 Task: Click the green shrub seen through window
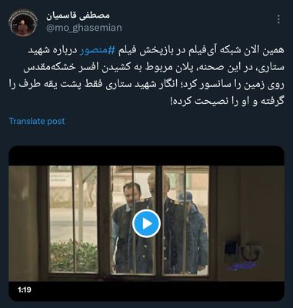click(74, 256)
